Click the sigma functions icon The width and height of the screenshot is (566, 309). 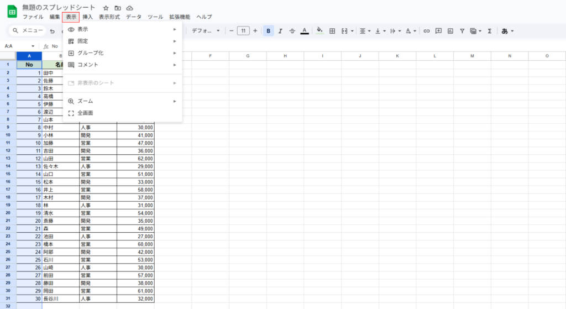coord(489,31)
